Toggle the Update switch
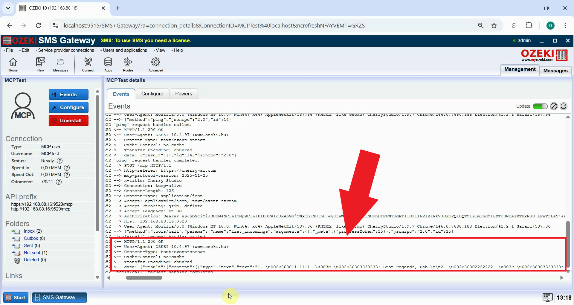Image resolution: width=574 pixels, height=305 pixels. [540, 106]
